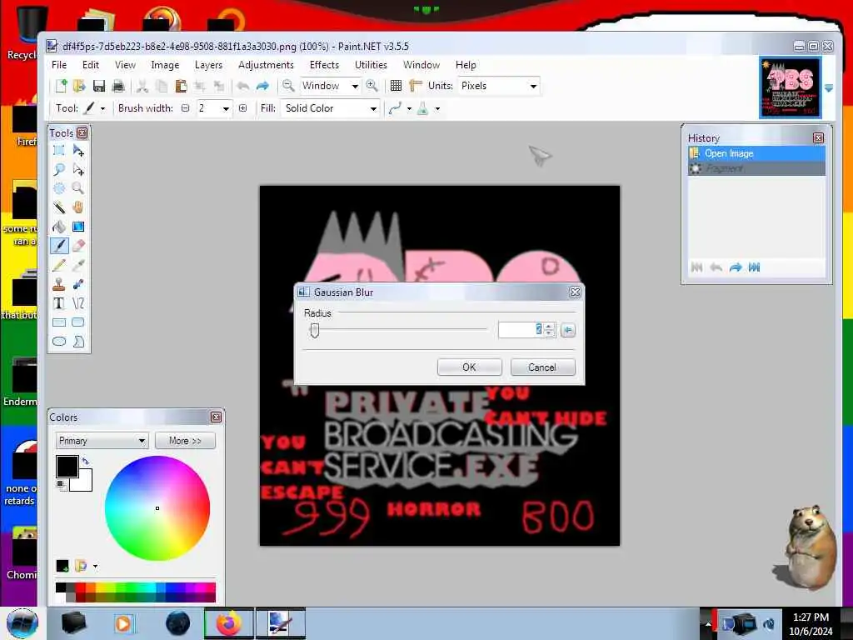The image size is (853, 640).
Task: Select the Magic Wand tool
Action: 59,207
